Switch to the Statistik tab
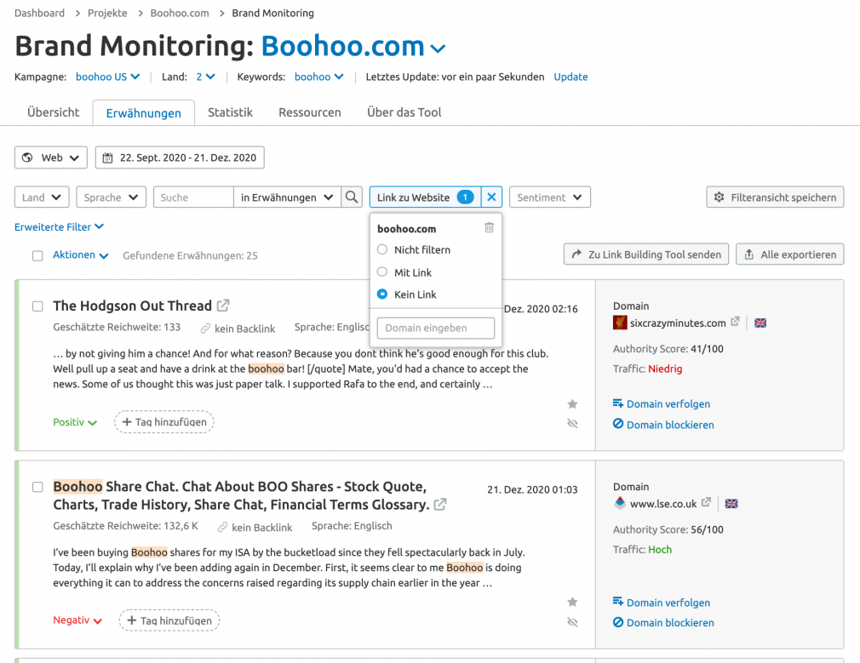This screenshot has height=663, width=860. [x=231, y=112]
